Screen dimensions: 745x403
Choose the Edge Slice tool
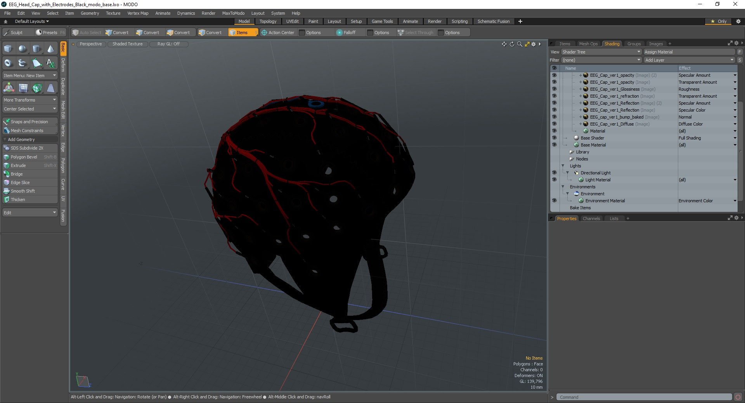[30, 183]
